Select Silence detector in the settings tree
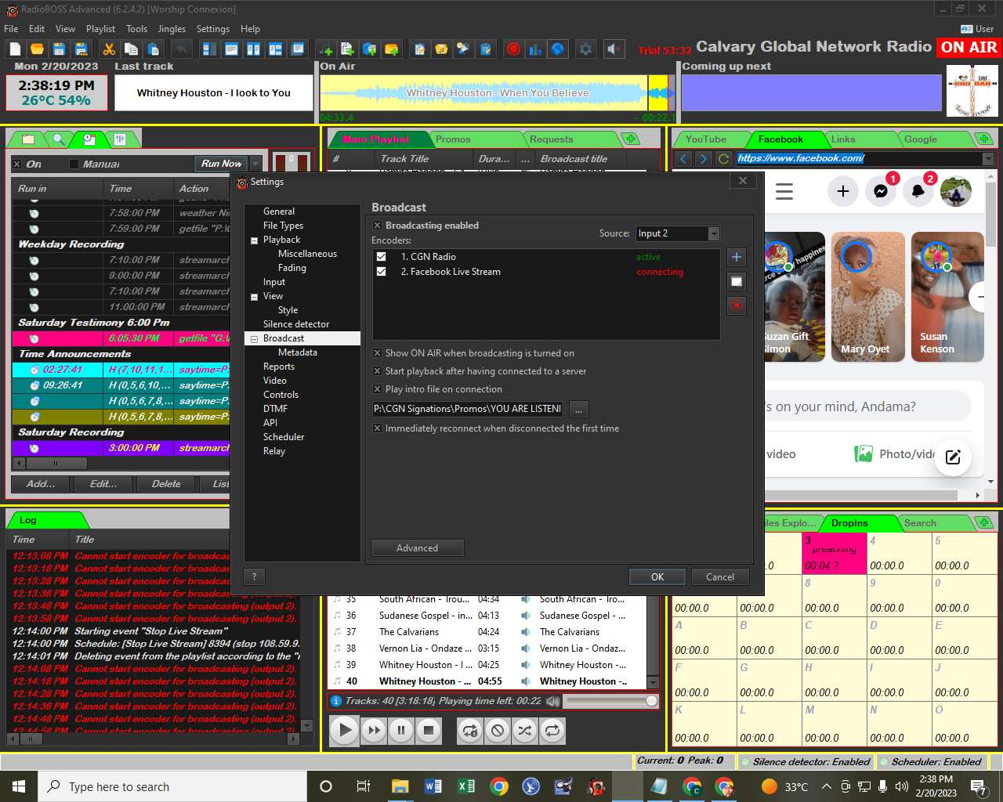The width and height of the screenshot is (1003, 802). tap(296, 324)
